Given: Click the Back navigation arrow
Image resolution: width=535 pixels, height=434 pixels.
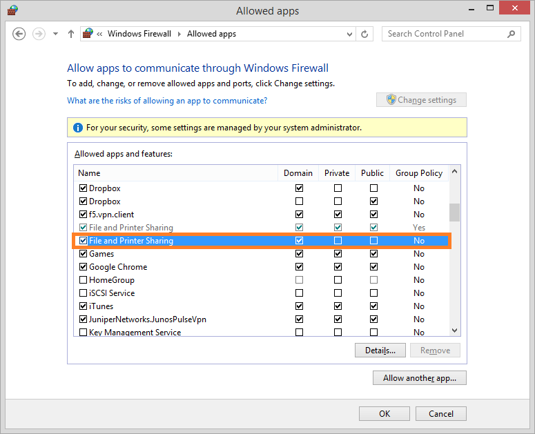Looking at the screenshot, I should coord(19,34).
